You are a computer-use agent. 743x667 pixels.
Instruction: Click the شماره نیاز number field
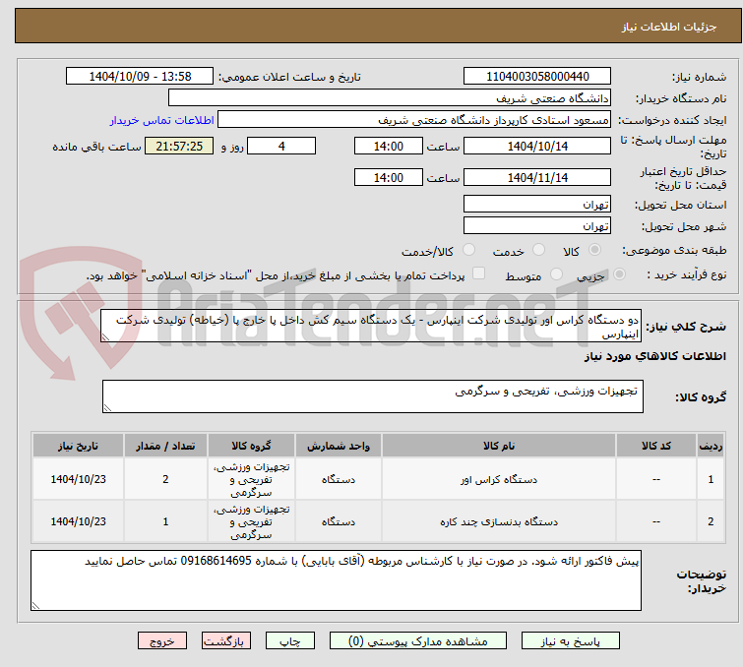(x=537, y=77)
